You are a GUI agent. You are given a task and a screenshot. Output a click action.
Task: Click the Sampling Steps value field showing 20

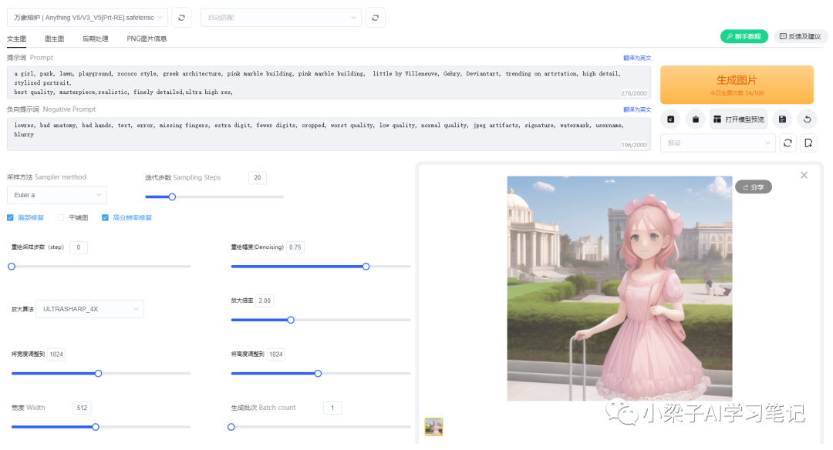[x=257, y=178]
